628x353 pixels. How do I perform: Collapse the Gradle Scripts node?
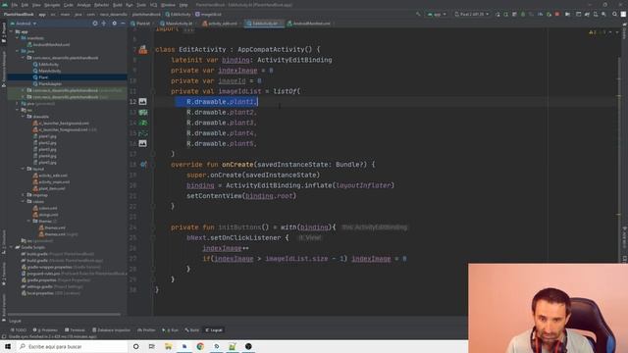12,247
